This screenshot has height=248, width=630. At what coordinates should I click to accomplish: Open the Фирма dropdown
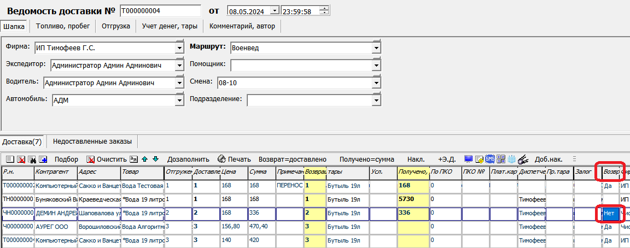179,48
